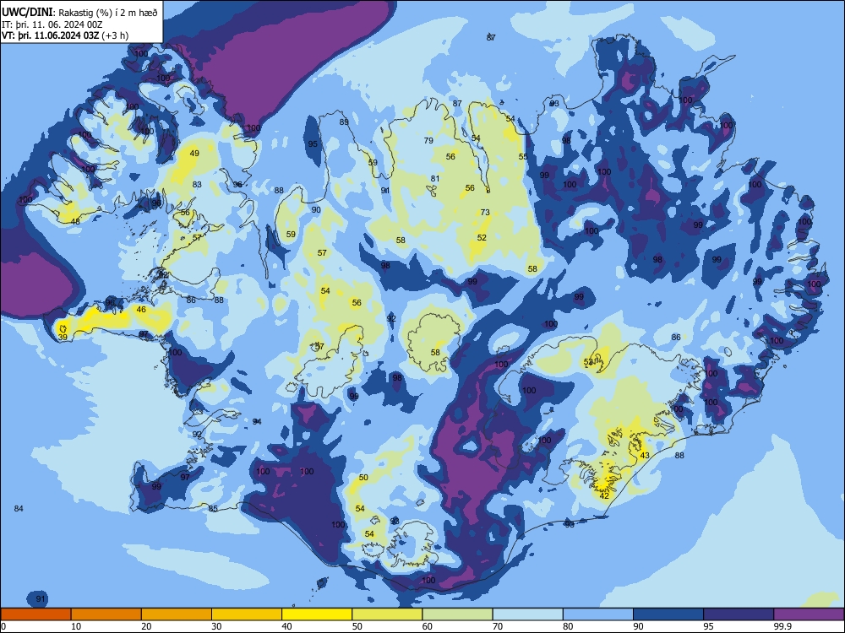Click the humidity value '49' on the map
The width and height of the screenshot is (845, 633).
[194, 154]
